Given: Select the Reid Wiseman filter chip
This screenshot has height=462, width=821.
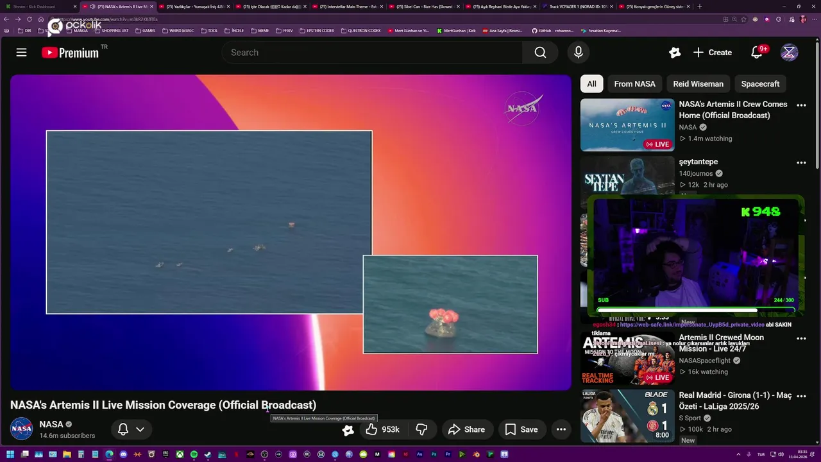Looking at the screenshot, I should [698, 84].
